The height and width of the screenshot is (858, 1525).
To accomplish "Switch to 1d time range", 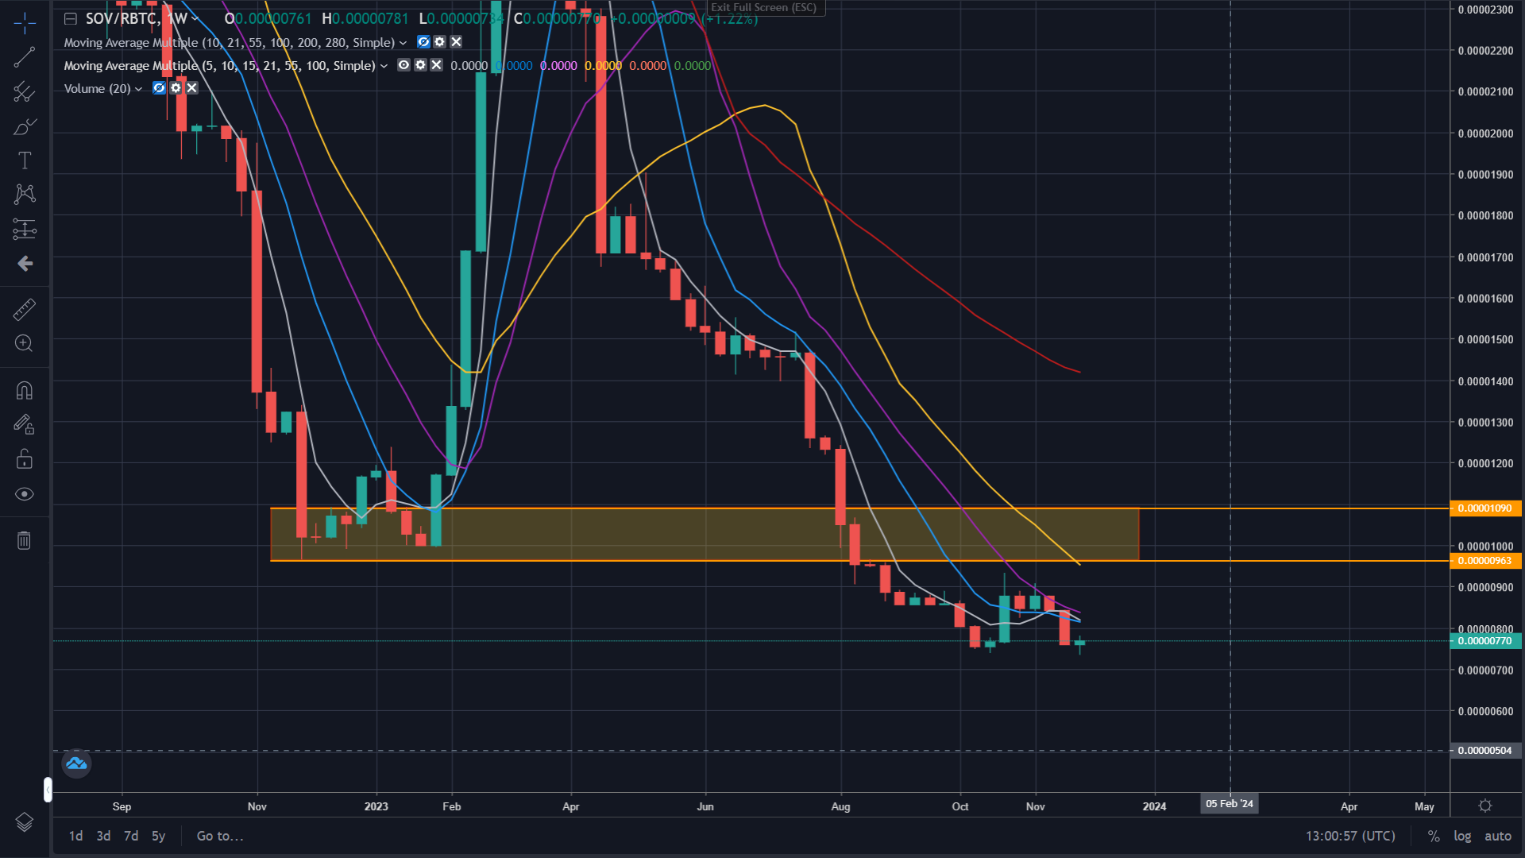I will [x=75, y=837].
